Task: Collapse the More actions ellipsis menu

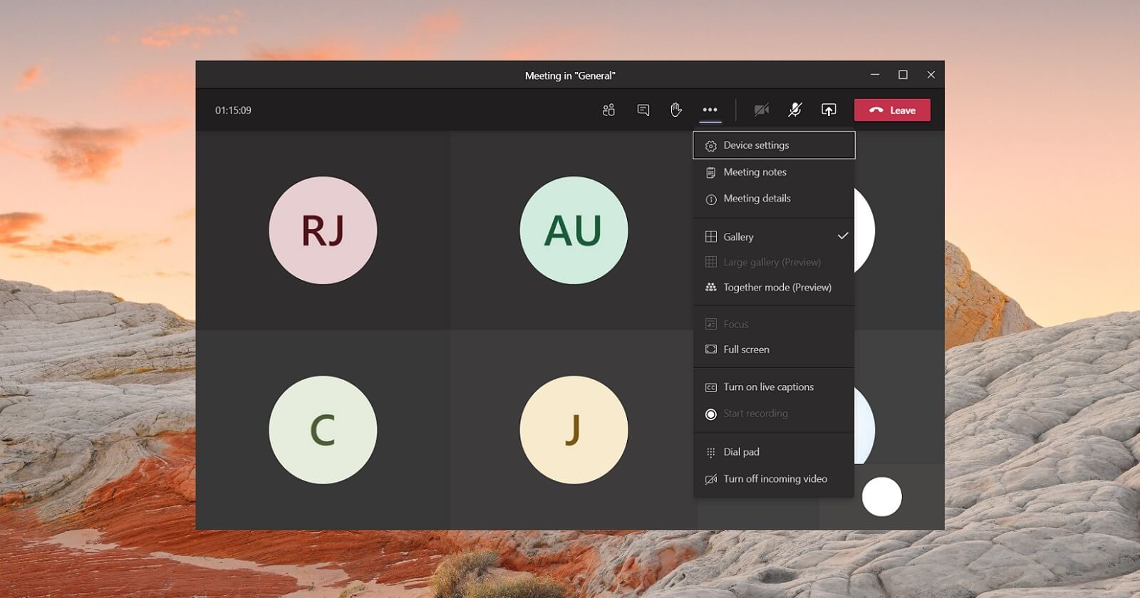Action: (710, 110)
